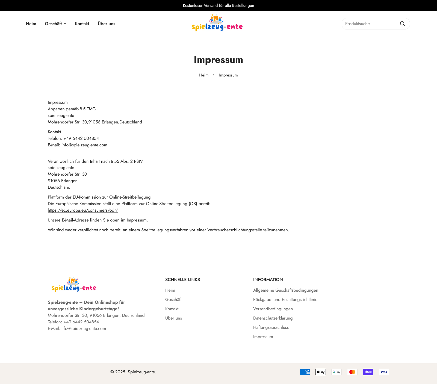Click the Google Pay payment icon

pyautogui.click(x=336, y=372)
